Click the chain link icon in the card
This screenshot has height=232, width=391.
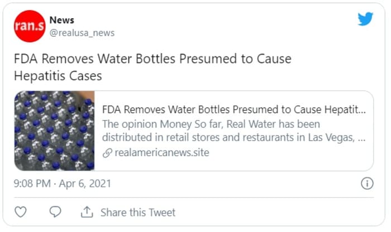[107, 152]
